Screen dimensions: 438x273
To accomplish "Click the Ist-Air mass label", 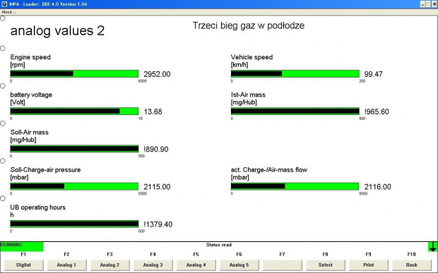I will [248, 95].
